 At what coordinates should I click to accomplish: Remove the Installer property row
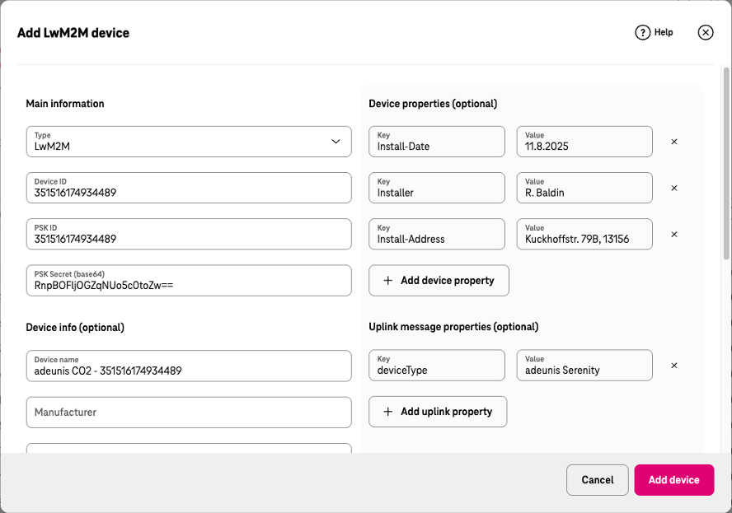[x=674, y=188]
